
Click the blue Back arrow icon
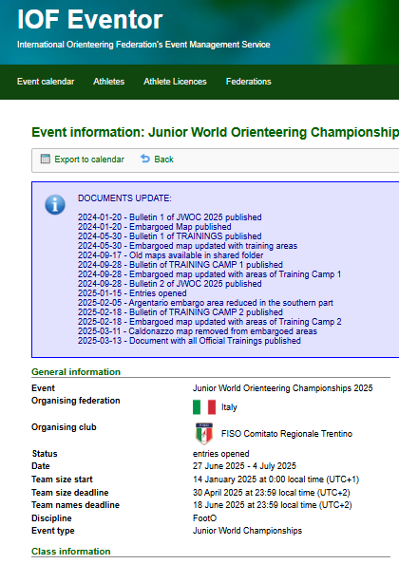click(x=145, y=159)
